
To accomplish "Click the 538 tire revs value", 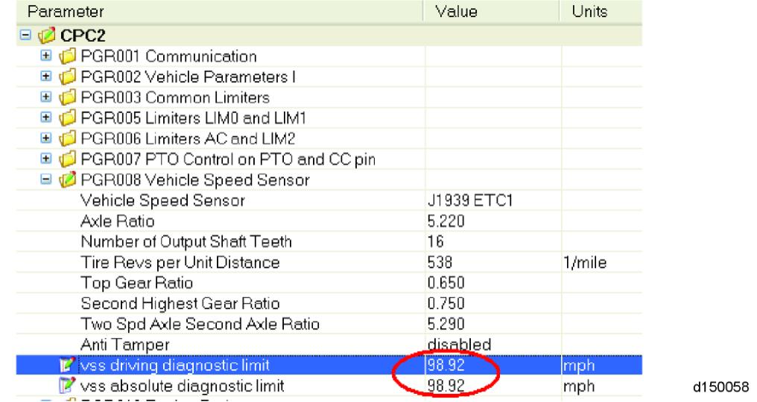I will point(440,262).
